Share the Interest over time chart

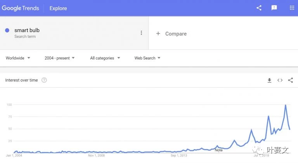pyautogui.click(x=290, y=80)
